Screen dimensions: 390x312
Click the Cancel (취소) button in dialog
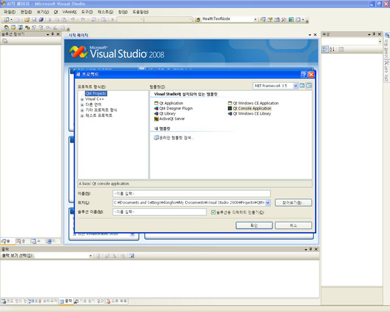(x=293, y=225)
